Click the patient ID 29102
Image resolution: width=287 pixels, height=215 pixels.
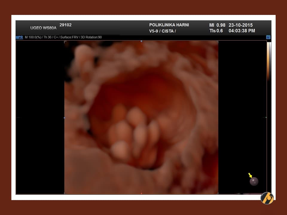pyautogui.click(x=65, y=25)
